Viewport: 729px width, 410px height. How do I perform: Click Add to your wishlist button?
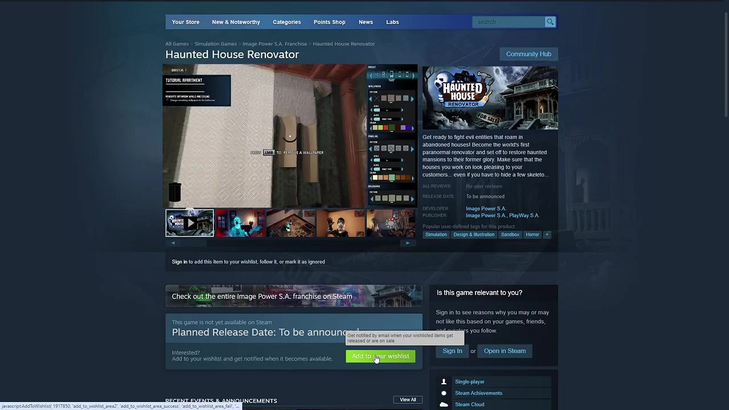(x=380, y=356)
